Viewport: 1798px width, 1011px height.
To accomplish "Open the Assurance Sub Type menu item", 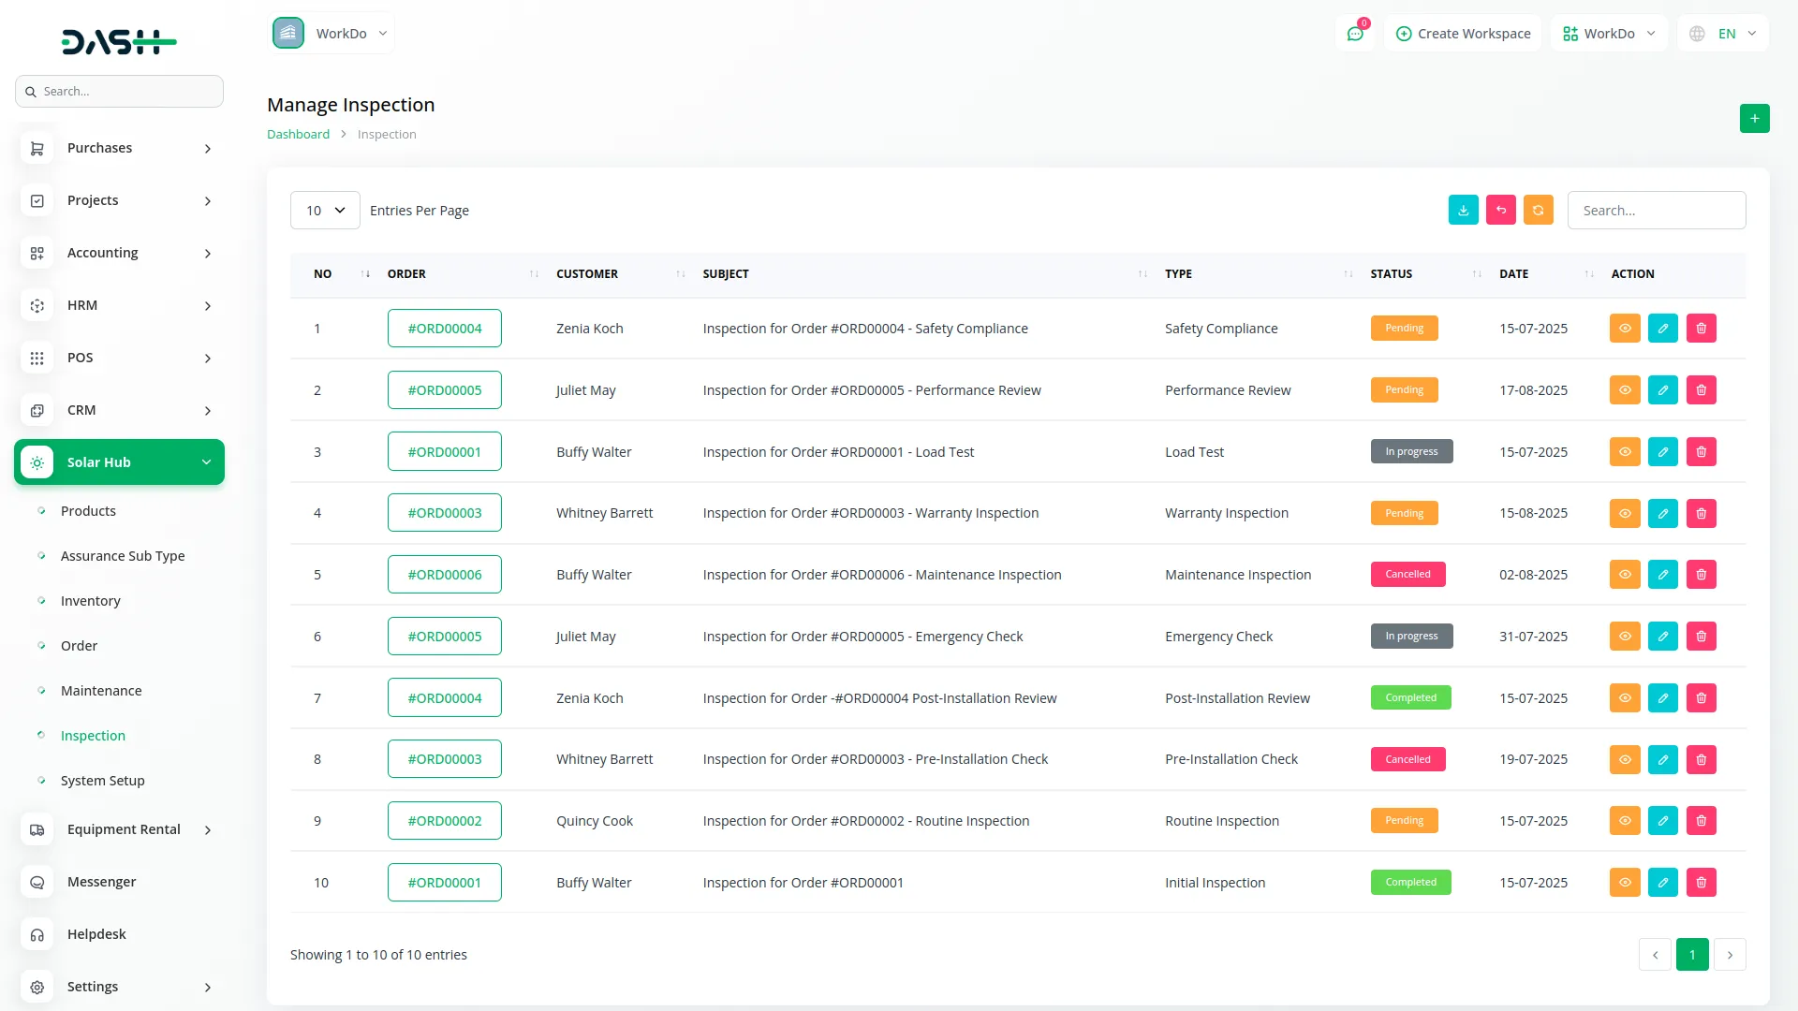I will click(x=123, y=556).
